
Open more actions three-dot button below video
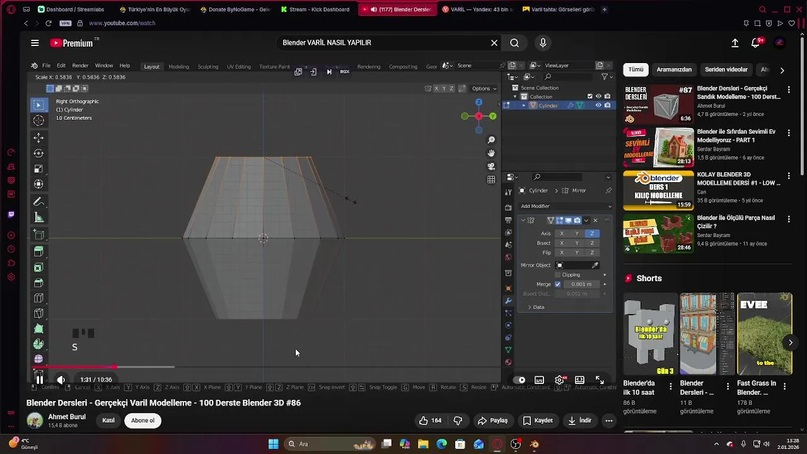[609, 421]
